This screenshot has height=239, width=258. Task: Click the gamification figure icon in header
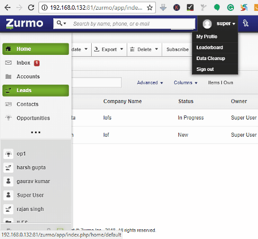[245, 23]
